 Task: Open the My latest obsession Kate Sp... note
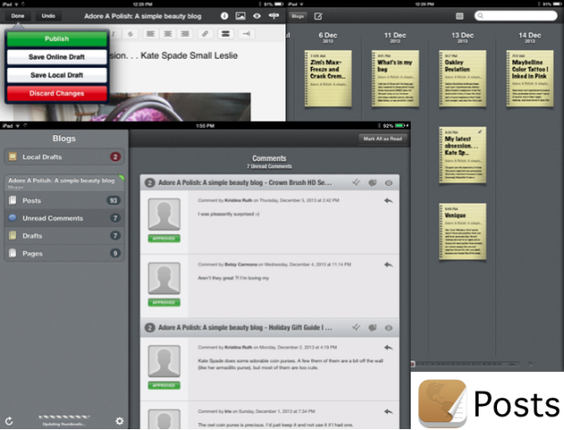point(462,155)
